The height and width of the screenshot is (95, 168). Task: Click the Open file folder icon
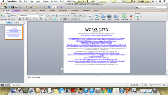point(9,7)
